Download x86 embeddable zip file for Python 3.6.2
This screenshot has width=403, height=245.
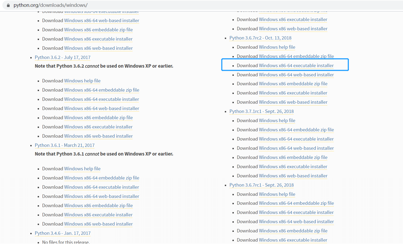(x=99, y=118)
